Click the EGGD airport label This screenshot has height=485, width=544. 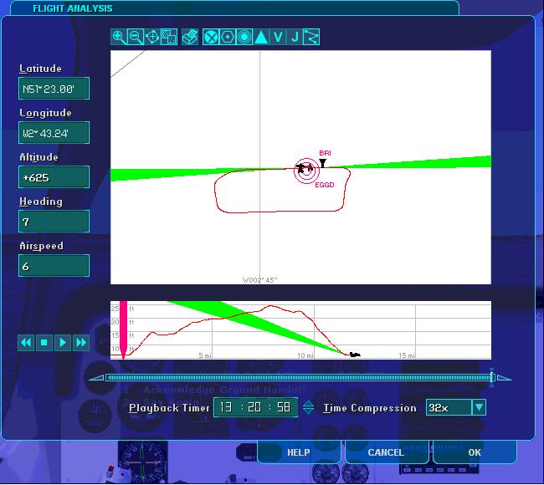click(x=325, y=185)
